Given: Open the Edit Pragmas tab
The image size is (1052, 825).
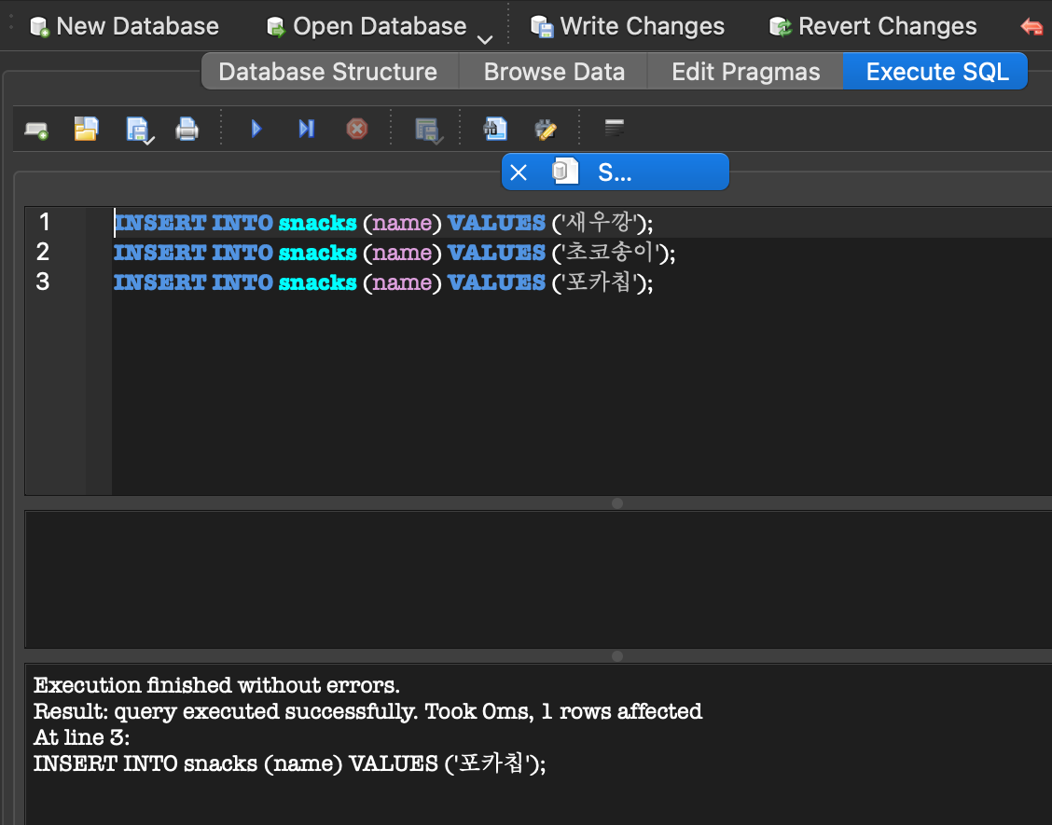Looking at the screenshot, I should point(745,72).
